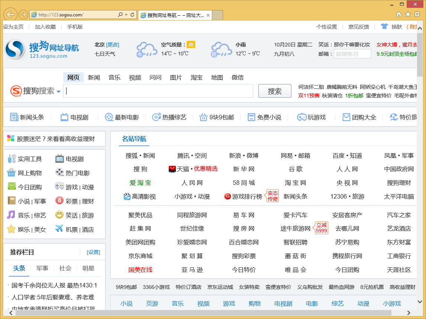Click the 双11预售 red promo link
The height and width of the screenshot is (319, 426).
point(309,96)
